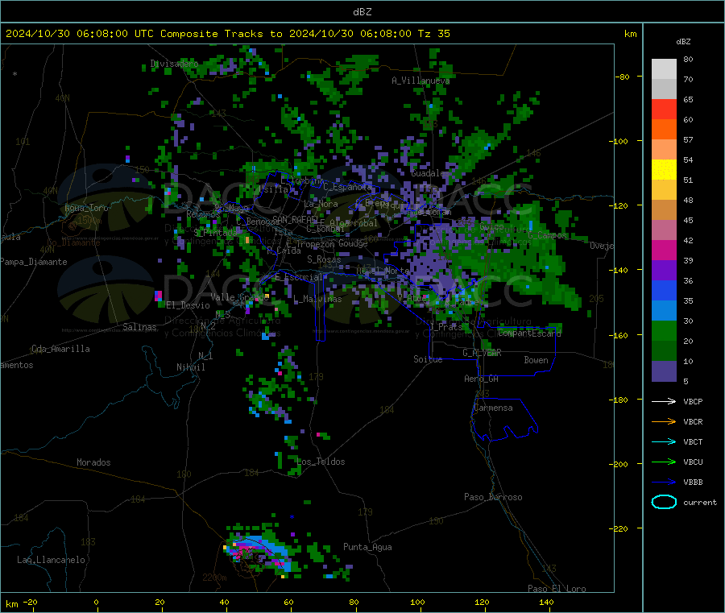Click the green VBCU arrow legend icon
Image resolution: width=725 pixels, height=613 pixels.
click(x=664, y=462)
